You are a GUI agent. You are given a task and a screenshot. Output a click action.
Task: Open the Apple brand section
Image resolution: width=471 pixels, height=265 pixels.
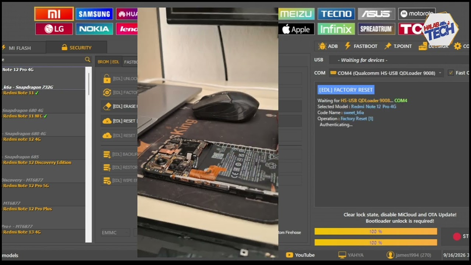(296, 29)
